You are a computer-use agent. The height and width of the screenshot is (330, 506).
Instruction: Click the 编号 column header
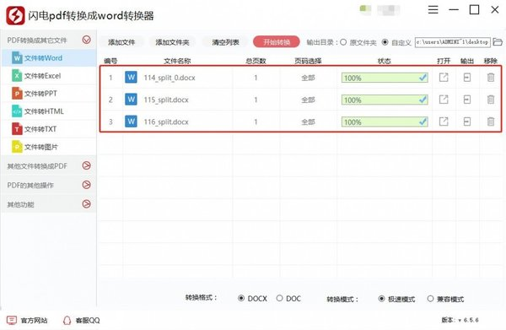[110, 61]
